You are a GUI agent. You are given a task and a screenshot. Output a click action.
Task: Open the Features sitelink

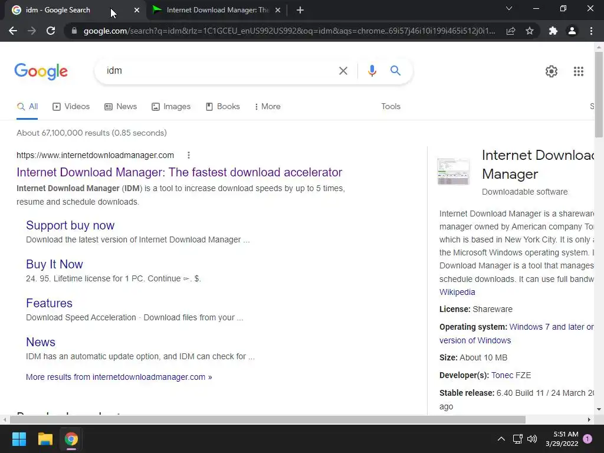pyautogui.click(x=49, y=303)
